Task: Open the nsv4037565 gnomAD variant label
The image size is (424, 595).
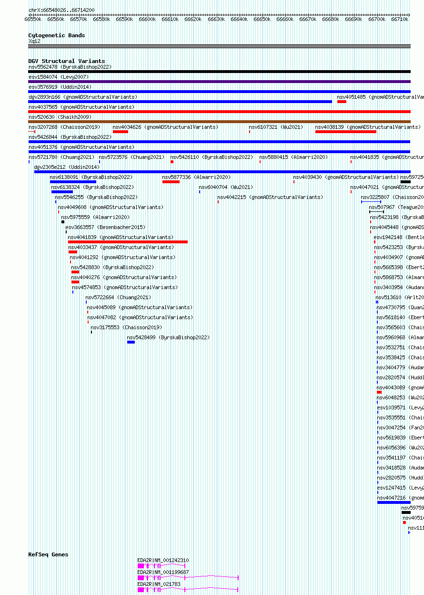Action: point(81,107)
